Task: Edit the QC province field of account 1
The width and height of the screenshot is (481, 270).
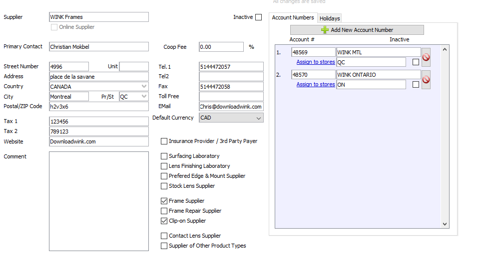Action: pyautogui.click(x=371, y=62)
